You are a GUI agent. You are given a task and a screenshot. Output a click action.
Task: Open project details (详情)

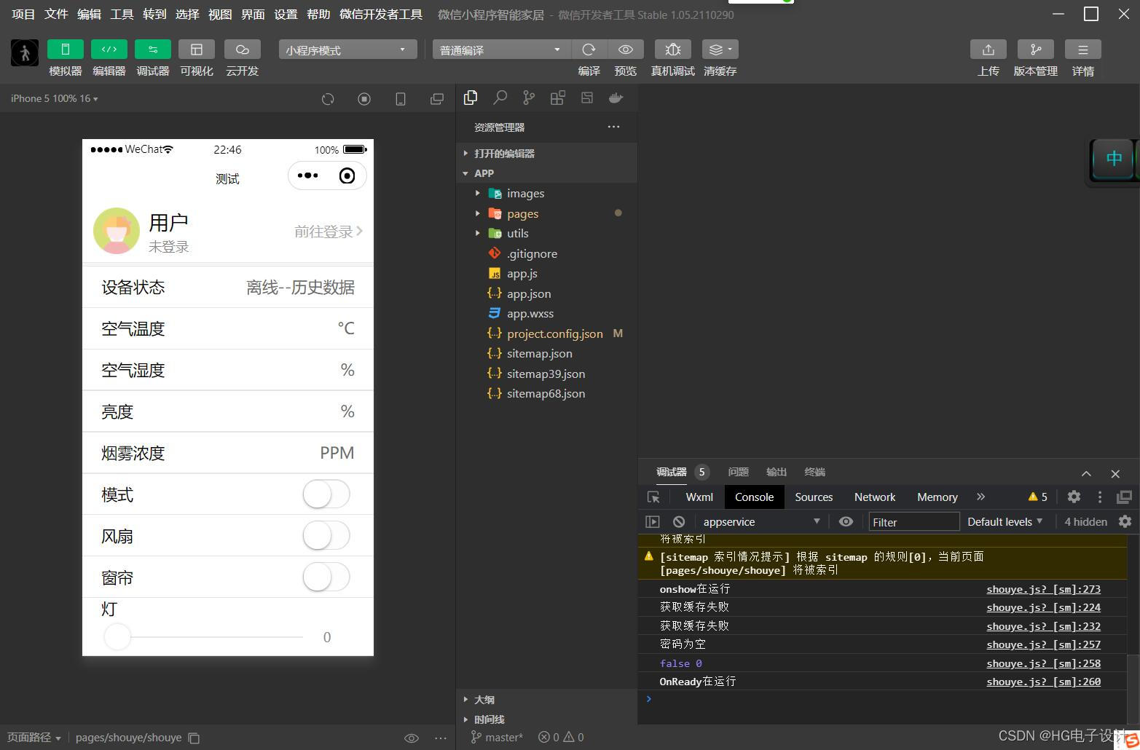point(1082,50)
